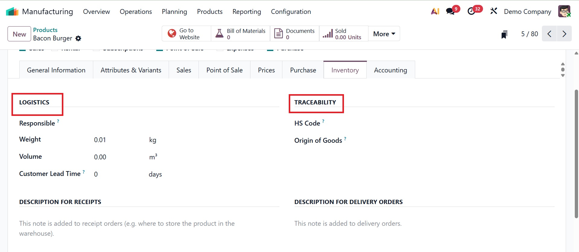
Task: Click the New button
Action: click(19, 34)
